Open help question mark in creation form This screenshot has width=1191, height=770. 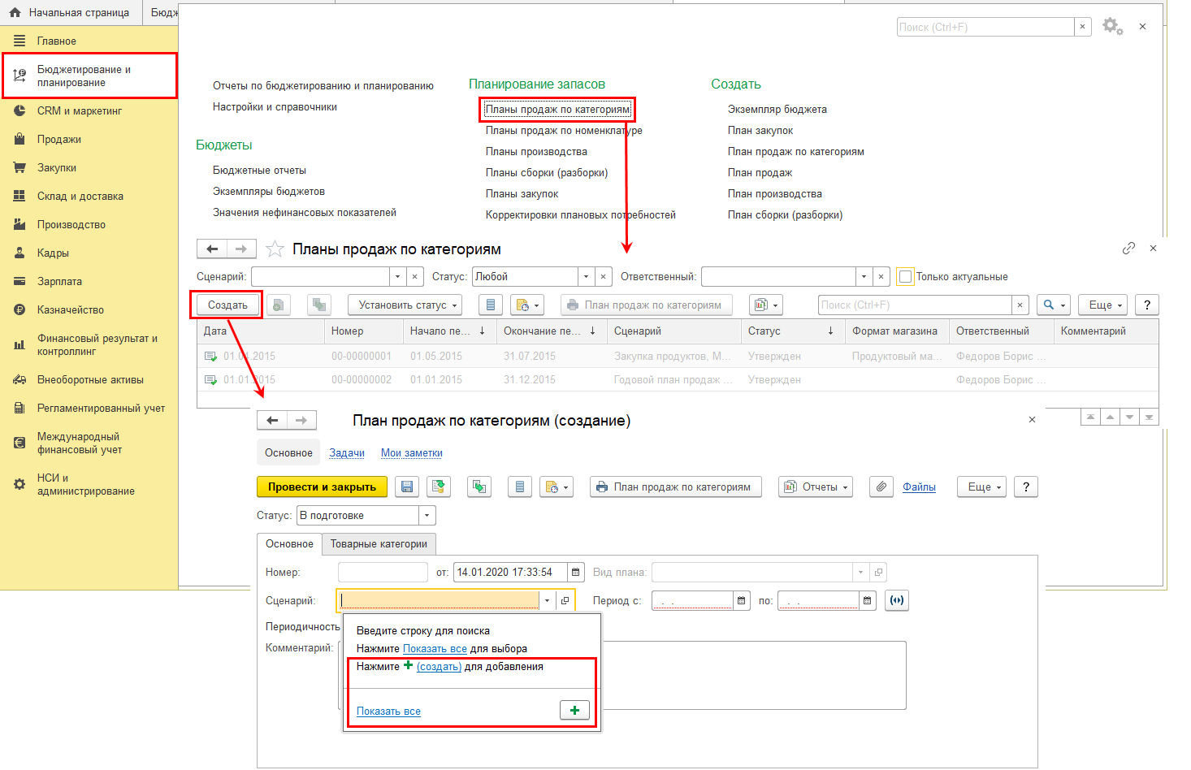click(1026, 487)
